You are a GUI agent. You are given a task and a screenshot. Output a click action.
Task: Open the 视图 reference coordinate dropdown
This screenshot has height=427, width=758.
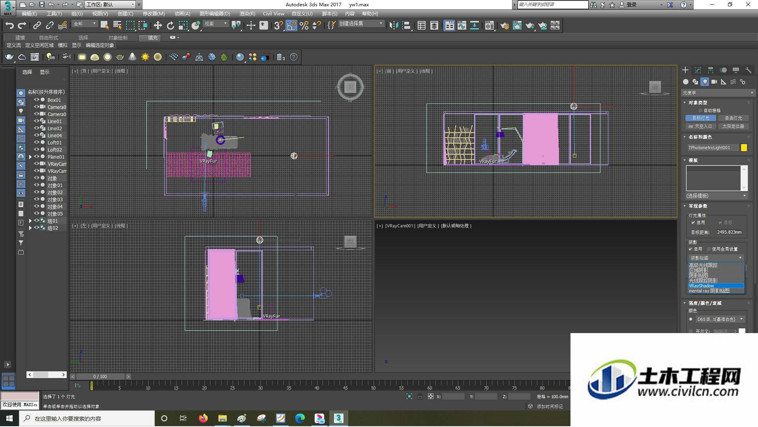215,24
